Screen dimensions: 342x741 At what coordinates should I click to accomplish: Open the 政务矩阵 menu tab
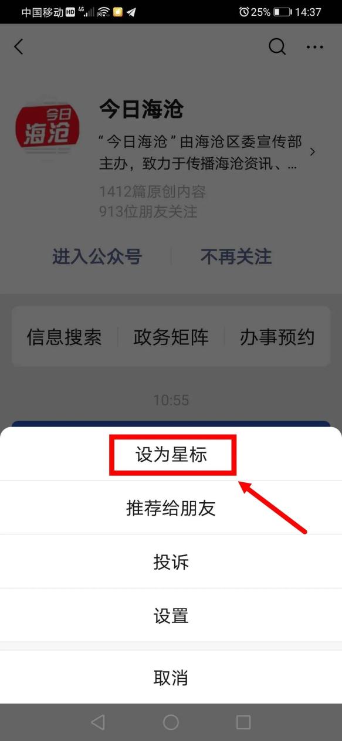pos(171,337)
